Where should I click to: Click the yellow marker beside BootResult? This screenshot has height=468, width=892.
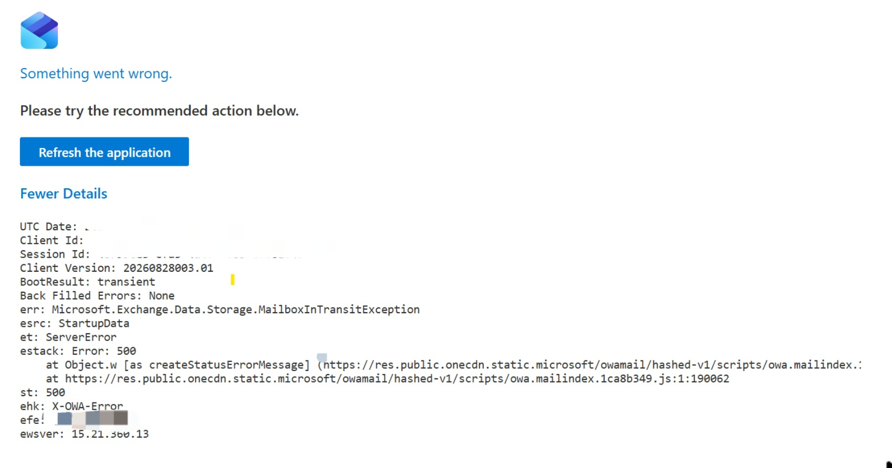point(233,280)
